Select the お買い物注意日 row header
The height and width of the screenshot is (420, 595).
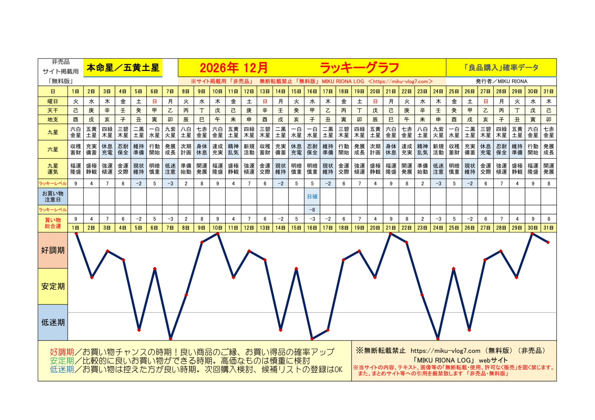point(53,196)
